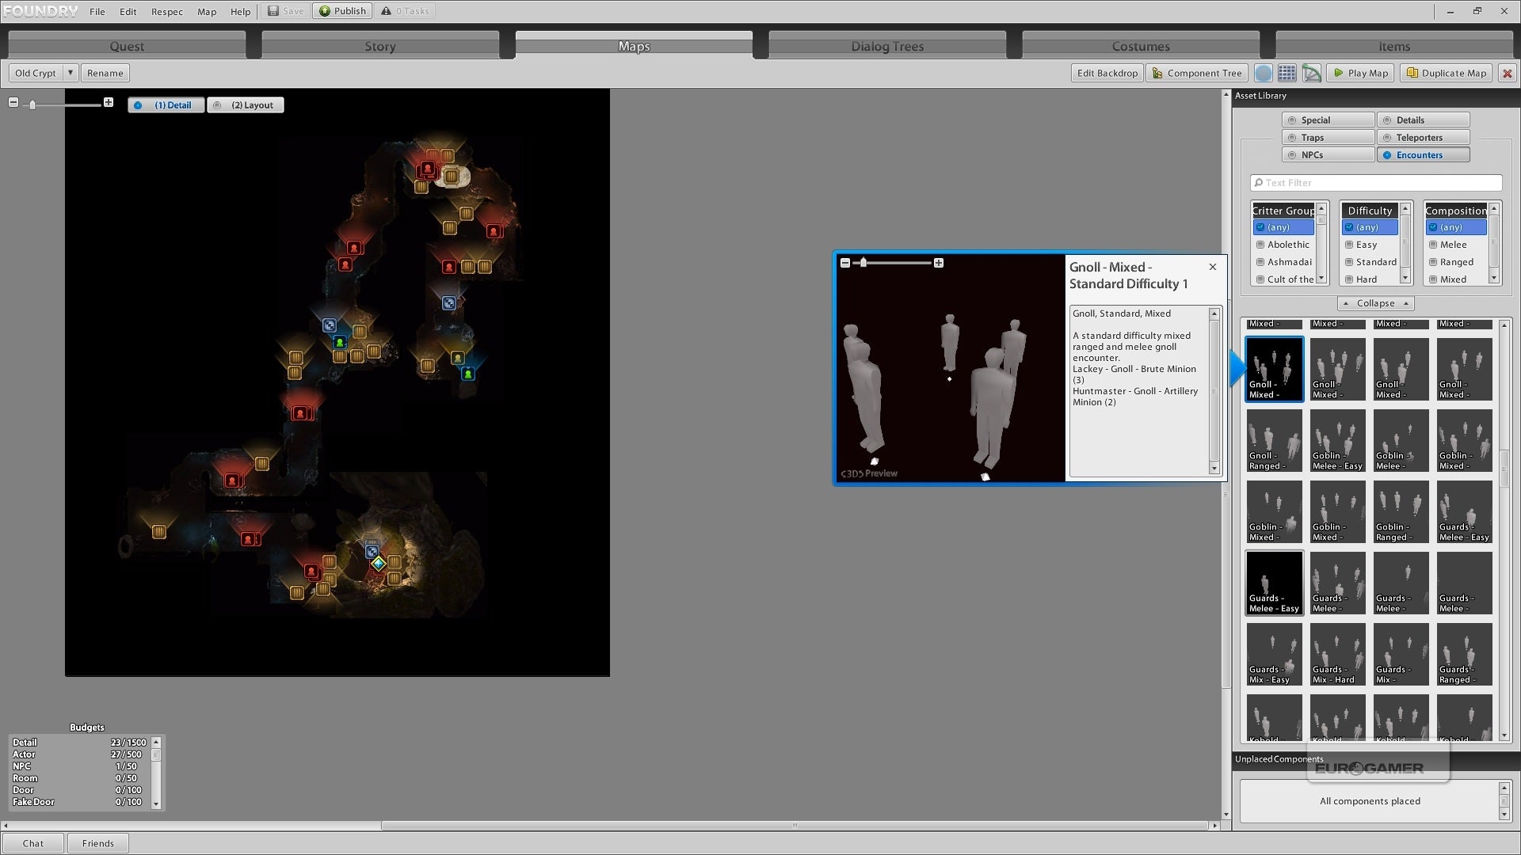Select the Details asset category
Viewport: 1521px width, 855px height.
click(x=1423, y=120)
